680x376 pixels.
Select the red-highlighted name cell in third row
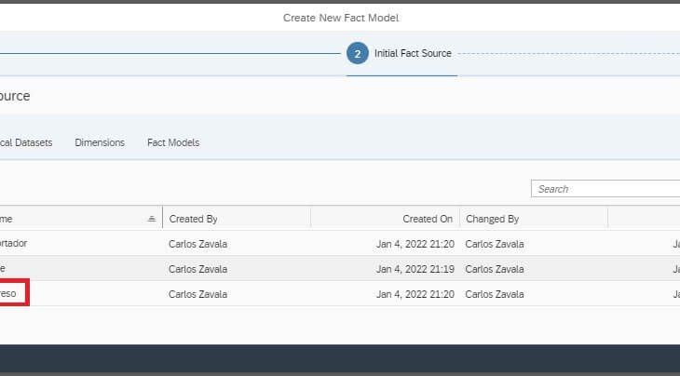tap(13, 293)
